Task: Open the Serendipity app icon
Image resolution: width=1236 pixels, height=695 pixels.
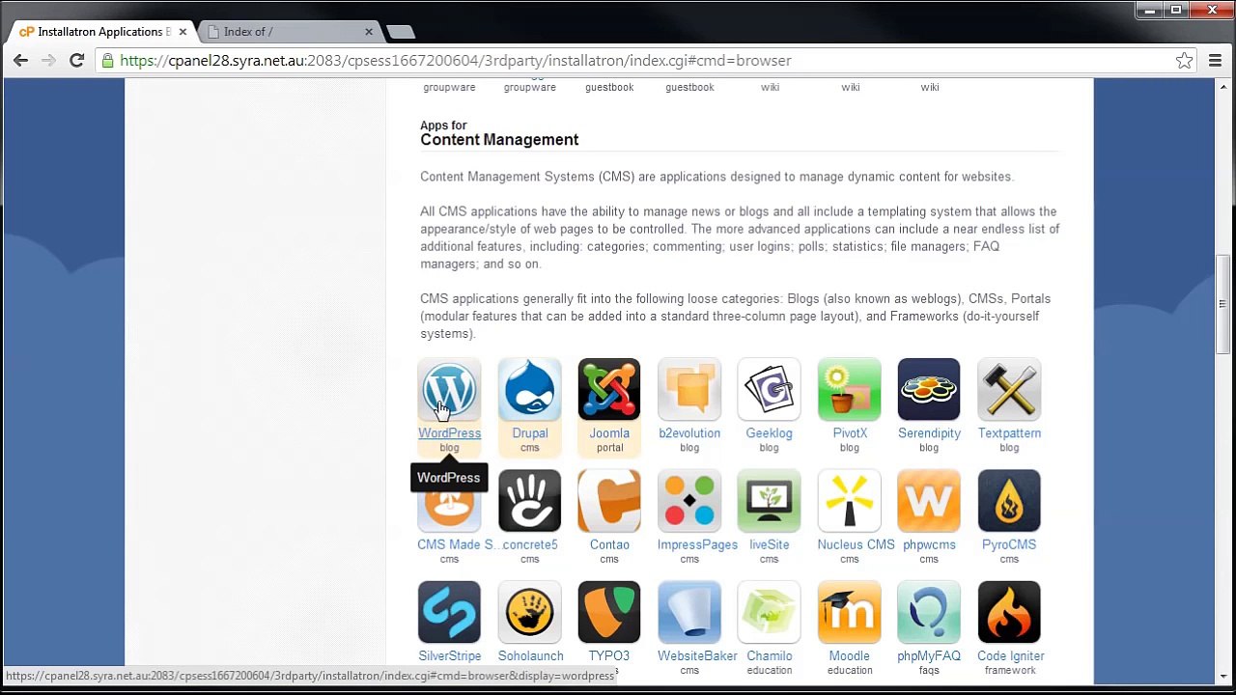Action: coord(929,390)
